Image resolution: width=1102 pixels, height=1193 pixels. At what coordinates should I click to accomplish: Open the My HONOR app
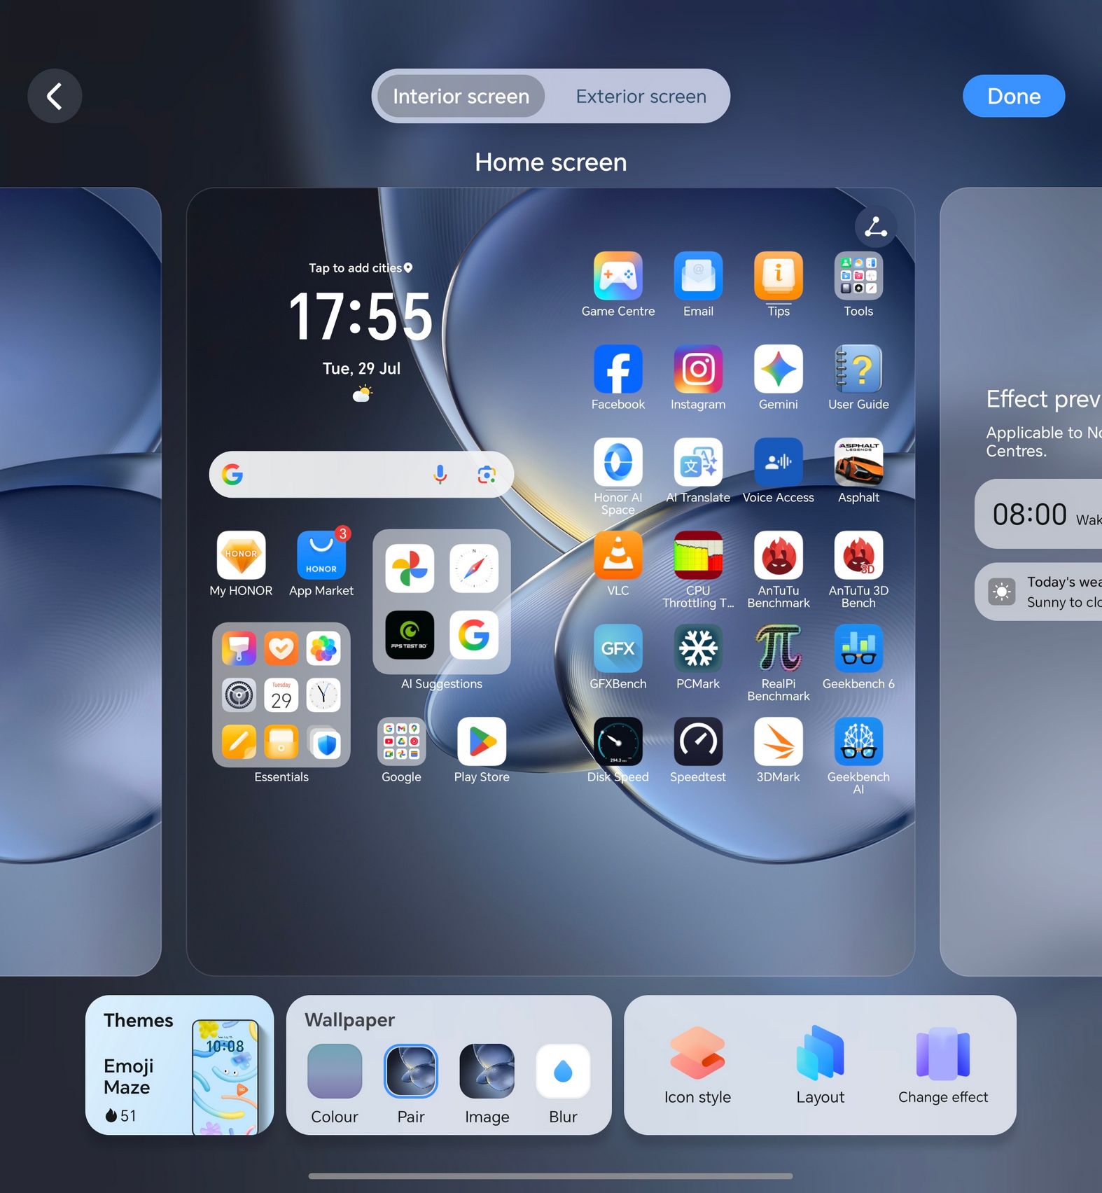241,555
